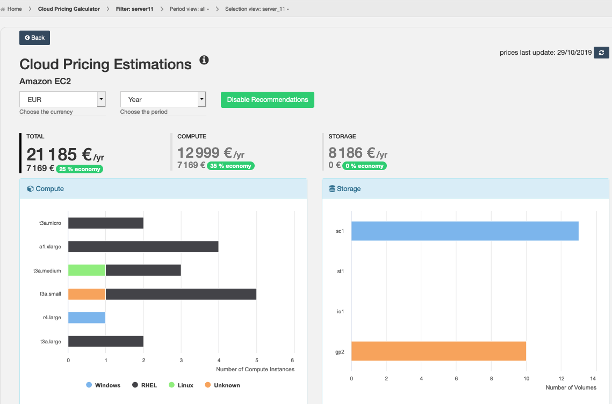Refresh prices with the sync icon button

coord(601,53)
